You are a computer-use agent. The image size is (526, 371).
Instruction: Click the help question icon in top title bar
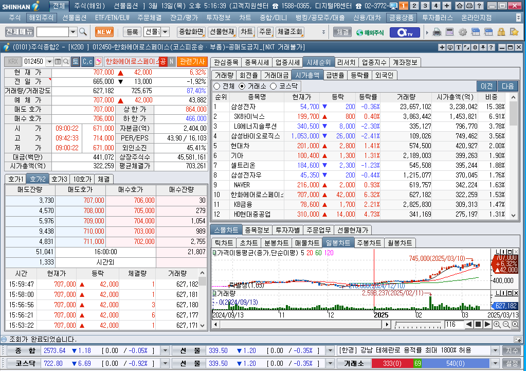(x=479, y=6)
